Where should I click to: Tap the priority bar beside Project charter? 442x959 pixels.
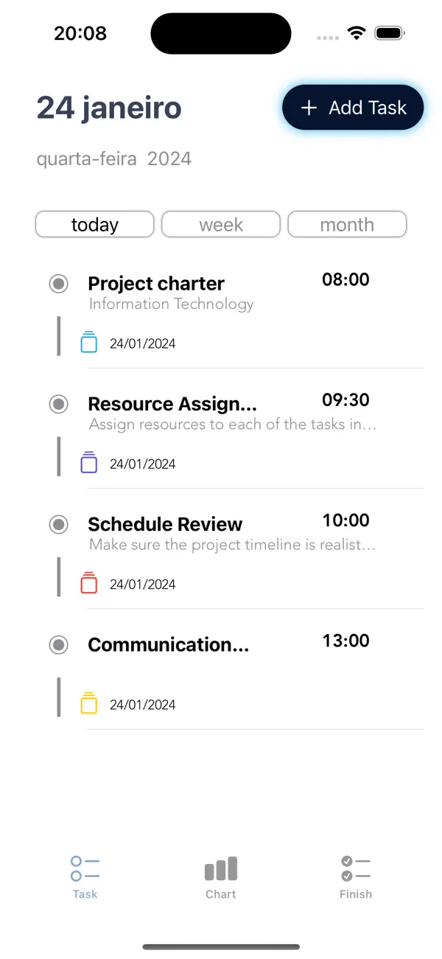click(x=58, y=335)
